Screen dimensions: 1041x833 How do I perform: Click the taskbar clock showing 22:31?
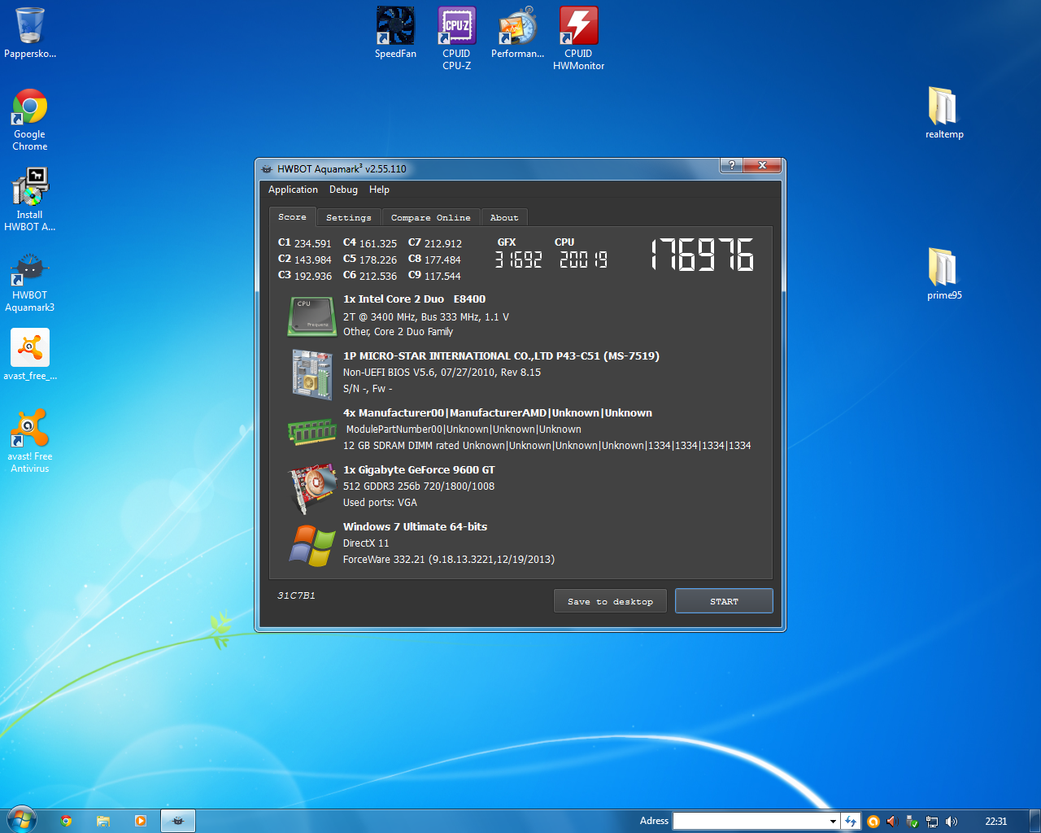[995, 822]
